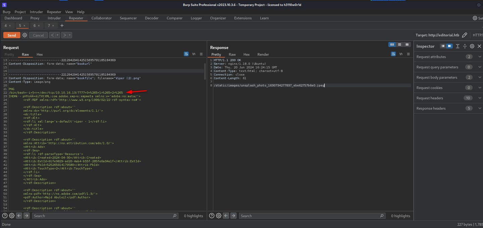483x228 pixels.
Task: Open Inspector settings gear
Action: click(472, 46)
